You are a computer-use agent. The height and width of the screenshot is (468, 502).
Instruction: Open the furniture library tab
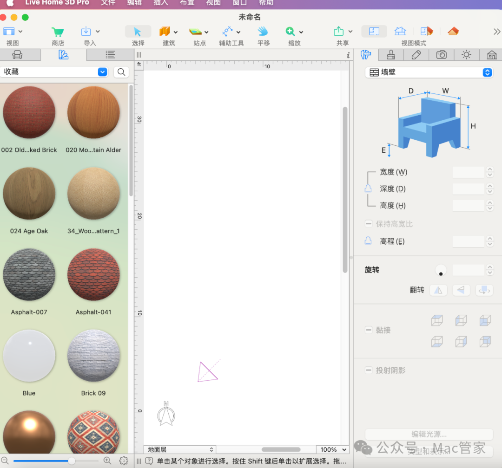[17, 55]
